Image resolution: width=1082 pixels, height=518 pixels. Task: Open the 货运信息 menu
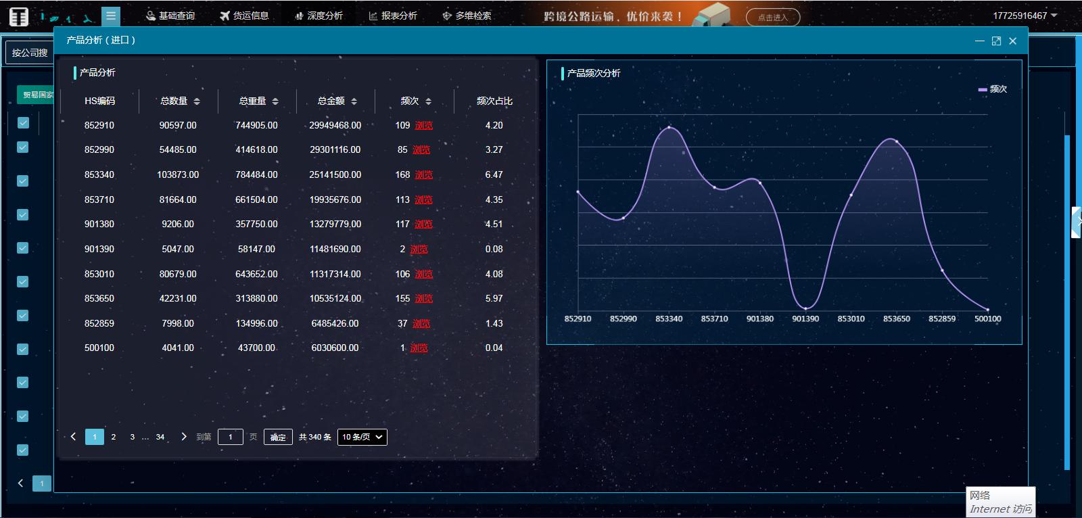click(x=244, y=16)
